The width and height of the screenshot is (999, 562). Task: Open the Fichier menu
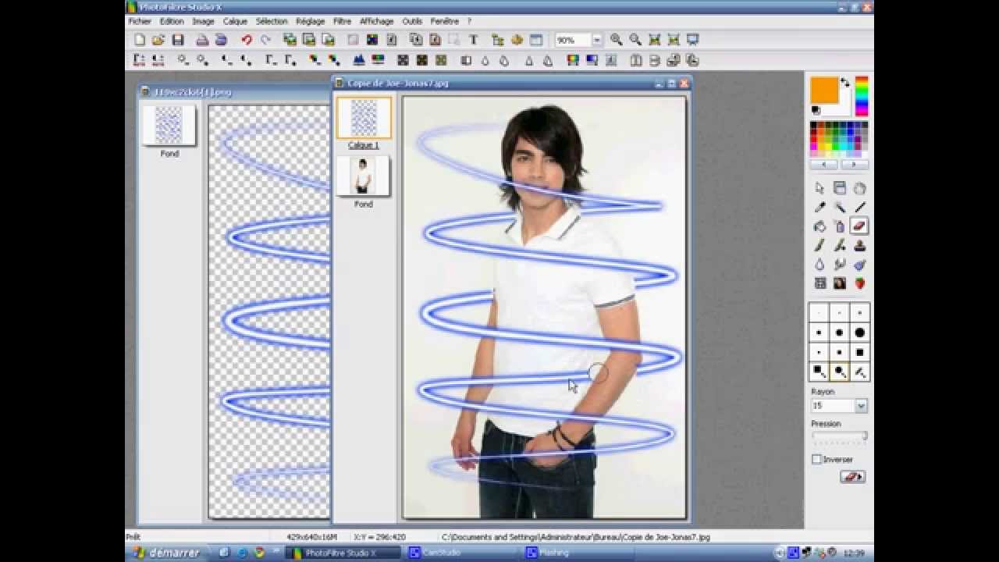point(140,21)
